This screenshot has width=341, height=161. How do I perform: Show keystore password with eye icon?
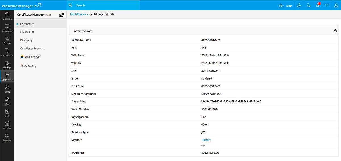tap(203, 145)
